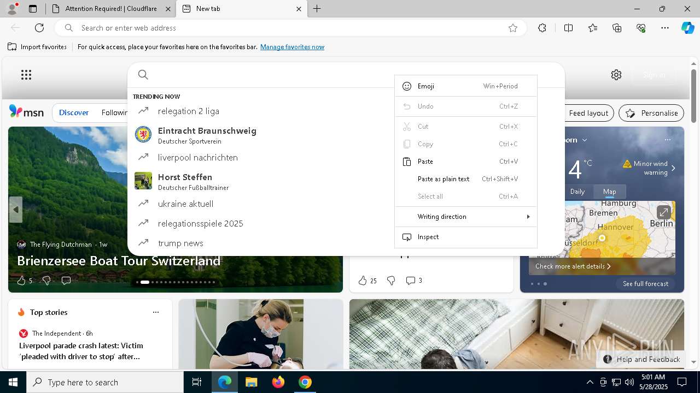Open the Copilot icon
700x393 pixels.
688,28
